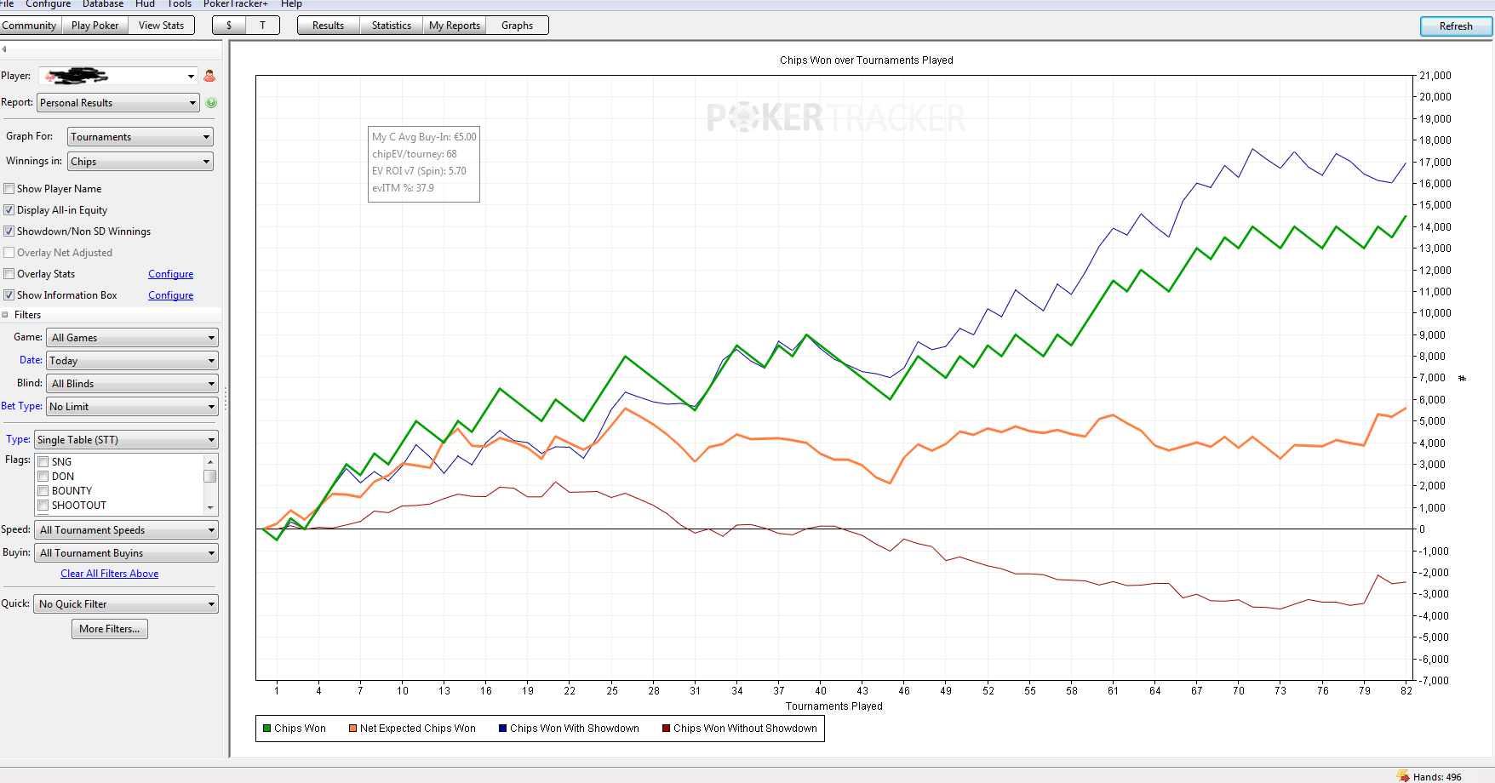The width and height of the screenshot is (1495, 783).
Task: Click the information box on the graph
Action: point(424,164)
